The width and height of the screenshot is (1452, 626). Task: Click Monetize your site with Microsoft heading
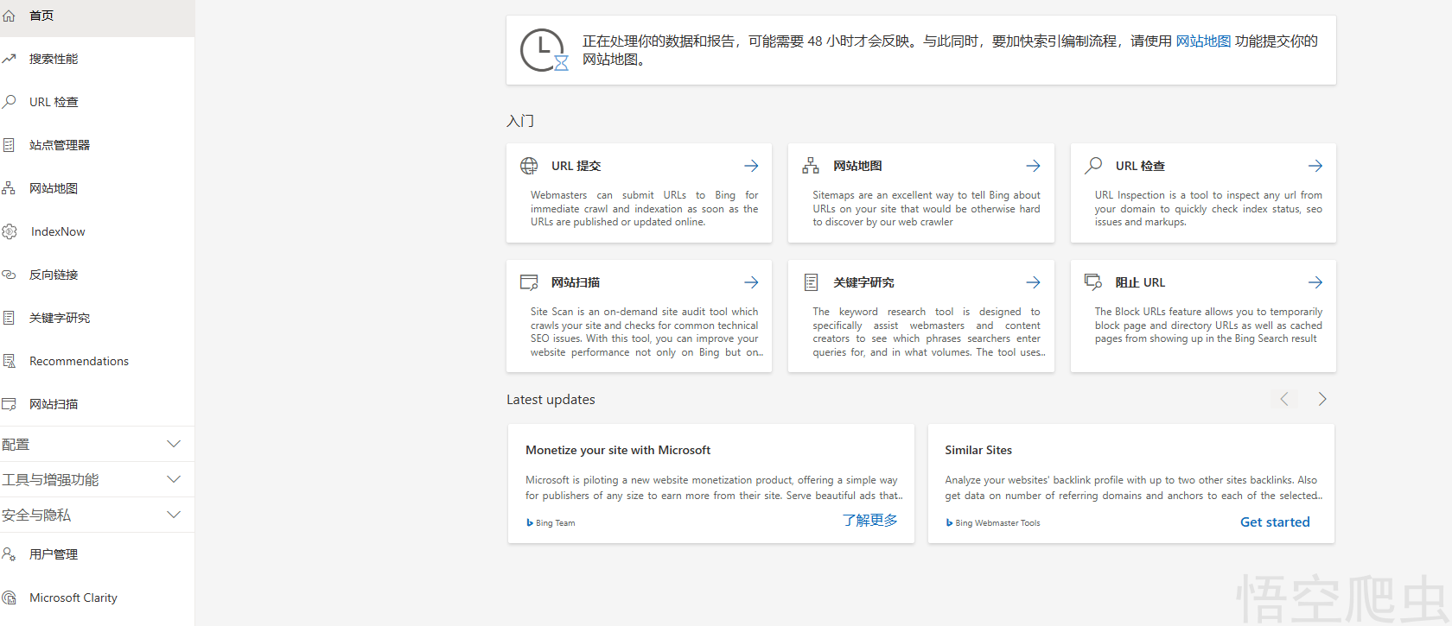[x=618, y=450]
